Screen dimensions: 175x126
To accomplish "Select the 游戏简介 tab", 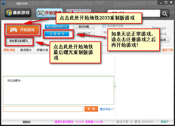I will pyautogui.click(x=26, y=50).
